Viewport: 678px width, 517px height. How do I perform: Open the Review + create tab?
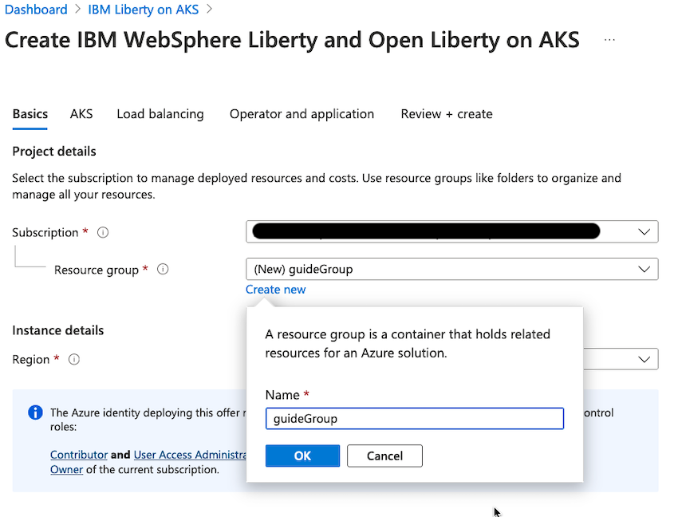447,114
